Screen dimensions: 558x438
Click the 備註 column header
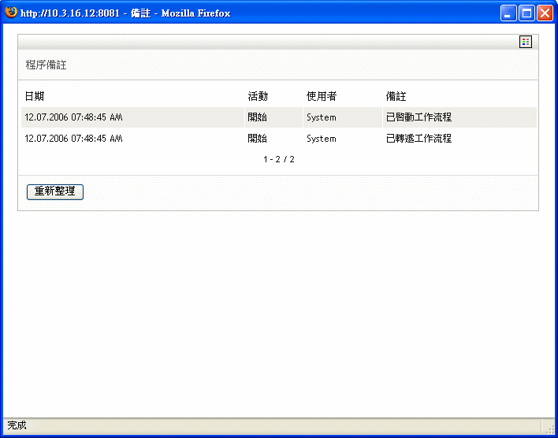[x=396, y=96]
